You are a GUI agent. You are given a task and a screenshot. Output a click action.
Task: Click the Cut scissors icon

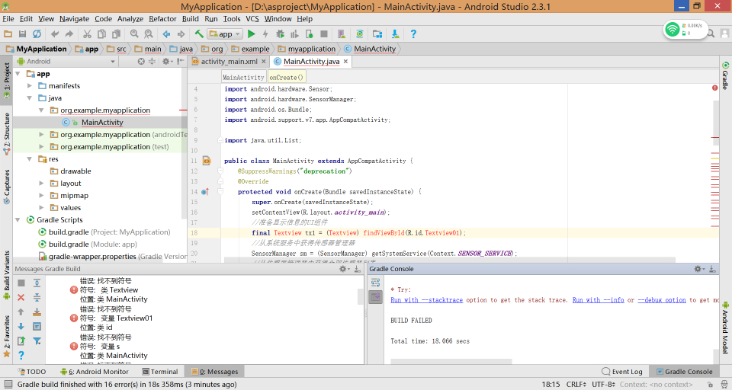(87, 34)
